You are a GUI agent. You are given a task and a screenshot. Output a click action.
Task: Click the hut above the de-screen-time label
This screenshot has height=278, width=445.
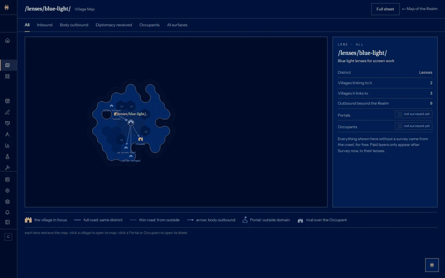pyautogui.click(x=126, y=147)
